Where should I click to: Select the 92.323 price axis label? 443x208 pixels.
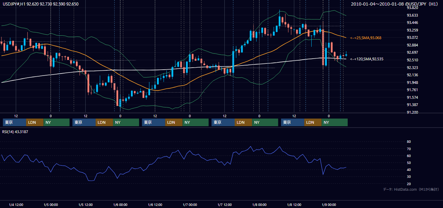tap(412, 68)
